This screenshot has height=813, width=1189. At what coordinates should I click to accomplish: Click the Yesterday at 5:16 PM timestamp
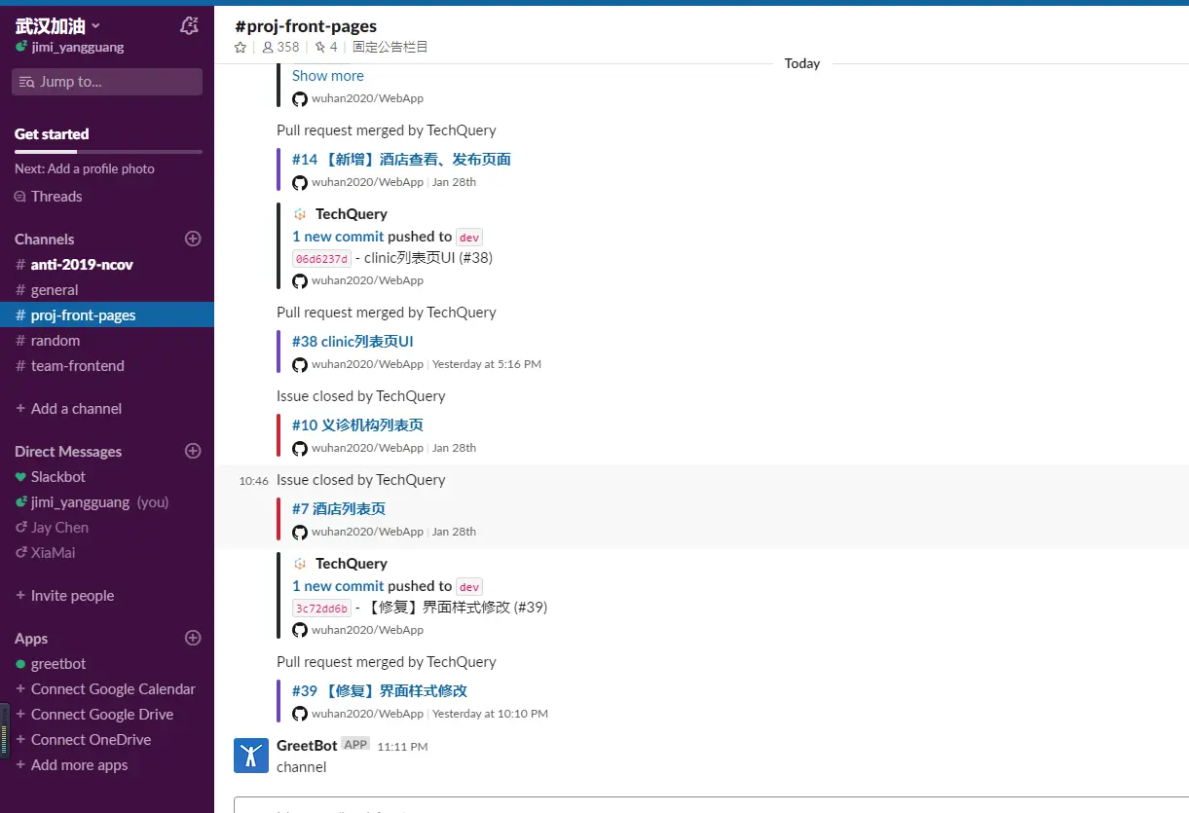pos(487,364)
